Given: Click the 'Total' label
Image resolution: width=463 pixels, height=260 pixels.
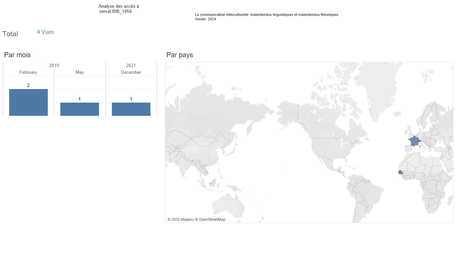Looking at the screenshot, I should (x=10, y=34).
